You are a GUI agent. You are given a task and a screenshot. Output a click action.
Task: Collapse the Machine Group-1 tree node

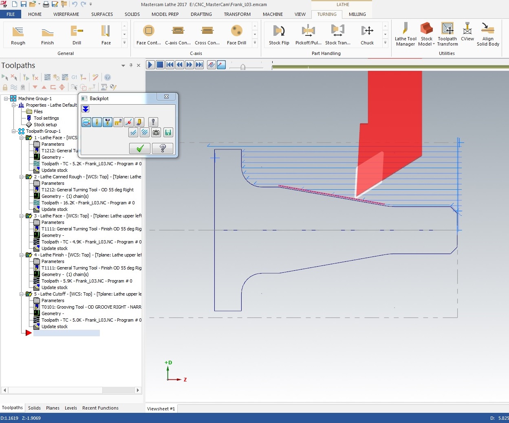(7, 99)
